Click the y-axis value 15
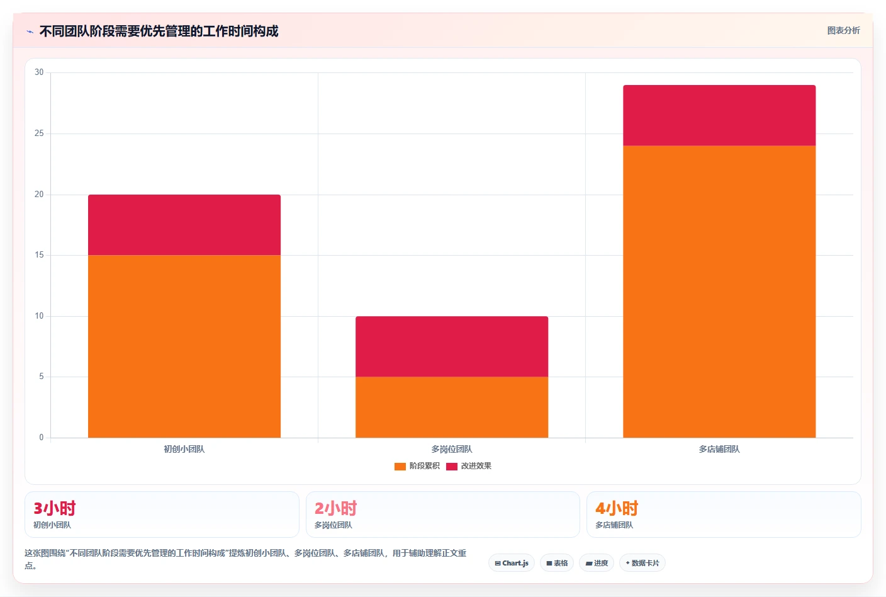The width and height of the screenshot is (886, 597). click(39, 255)
